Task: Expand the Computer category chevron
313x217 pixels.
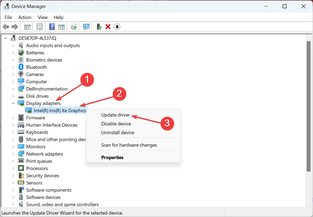Action: pos(13,82)
